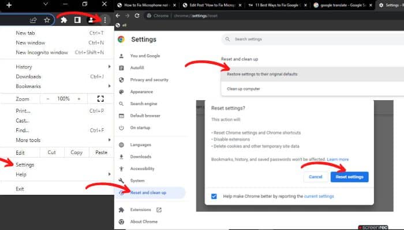Expand the History submenu
Screen dimensions: 404x230
(x=57, y=67)
